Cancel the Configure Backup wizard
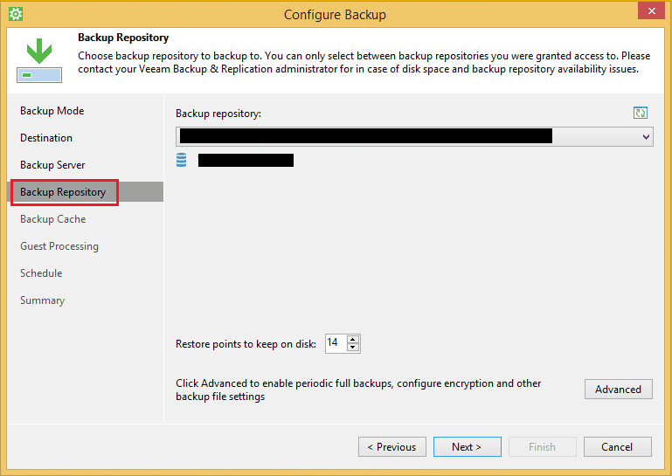The image size is (672, 476). tap(617, 446)
